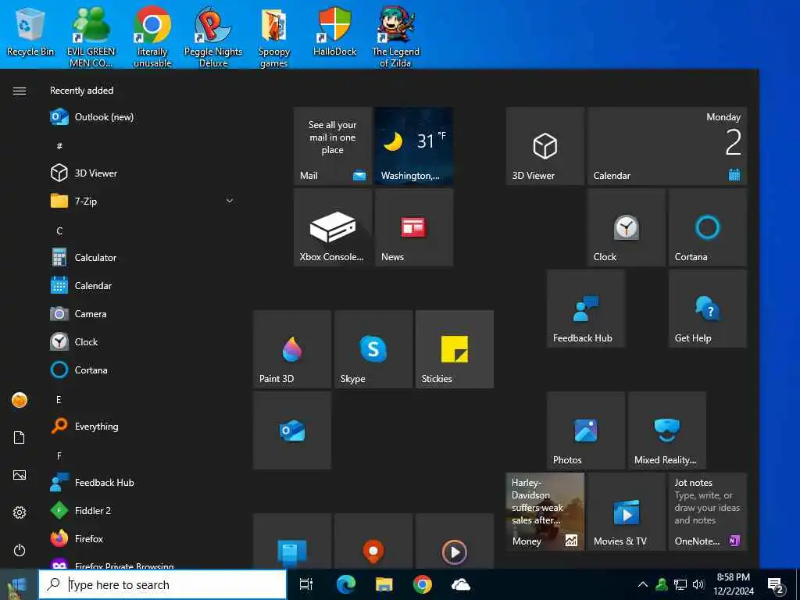Open the Movies & TV tile
This screenshot has height=600, width=800.
pos(626,512)
